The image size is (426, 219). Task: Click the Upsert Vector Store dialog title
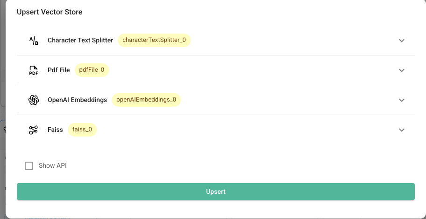pos(50,12)
